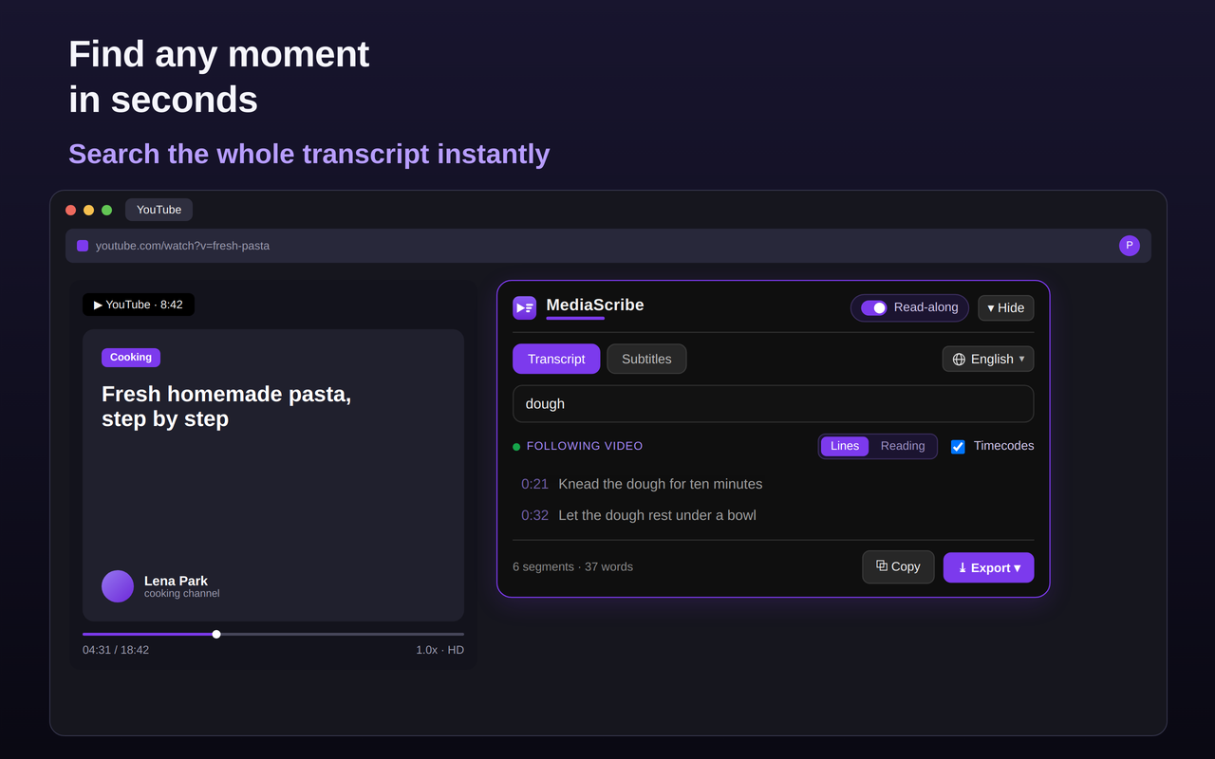This screenshot has width=1215, height=759.
Task: Click the MediaScribe title text
Action: [x=595, y=305]
